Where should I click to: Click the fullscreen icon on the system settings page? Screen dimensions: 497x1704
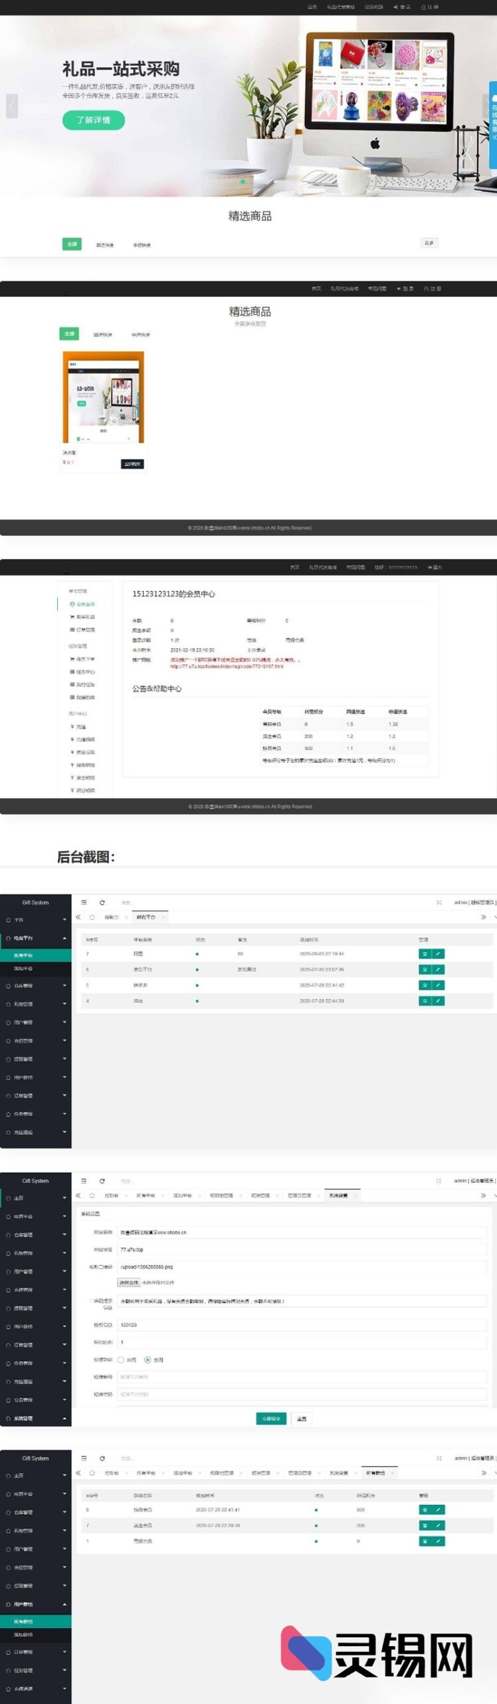click(439, 1181)
